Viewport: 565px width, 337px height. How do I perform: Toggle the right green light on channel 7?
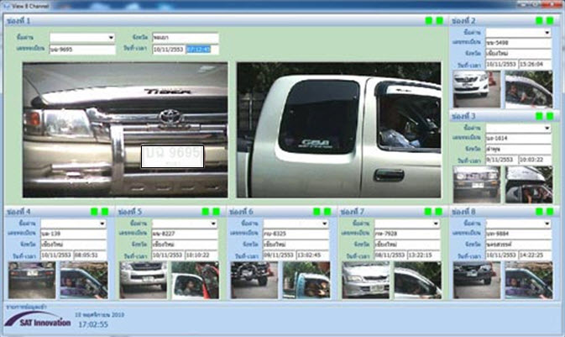pos(438,212)
